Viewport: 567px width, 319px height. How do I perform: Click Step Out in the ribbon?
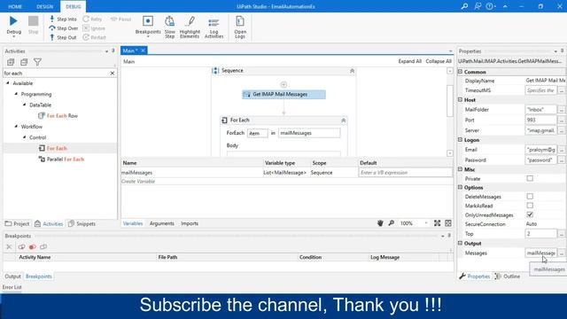pos(63,37)
